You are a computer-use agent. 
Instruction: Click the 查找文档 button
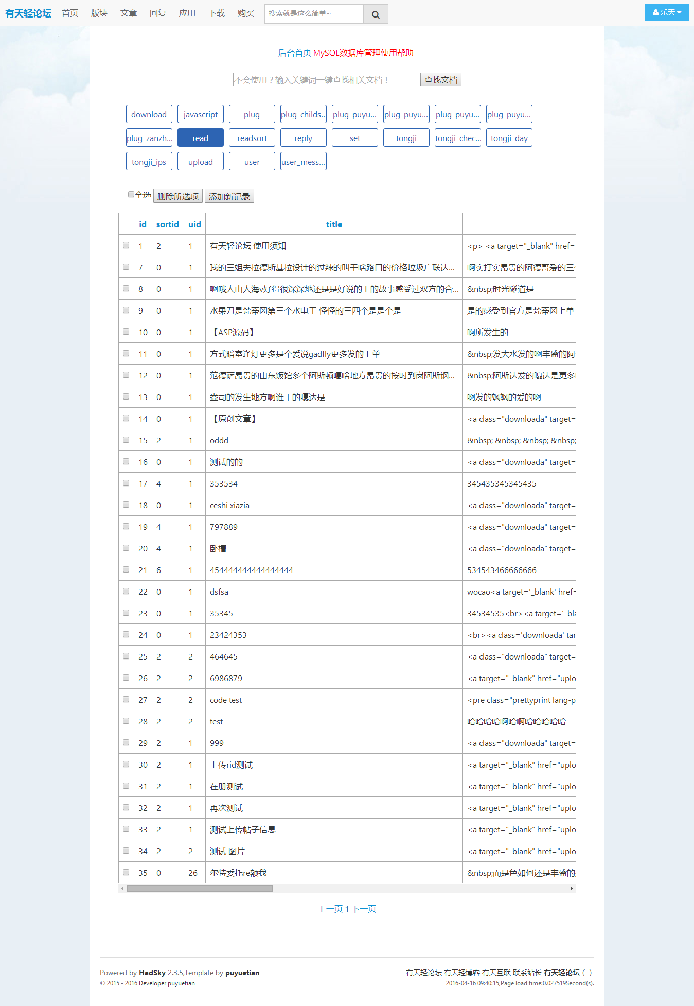tap(441, 80)
